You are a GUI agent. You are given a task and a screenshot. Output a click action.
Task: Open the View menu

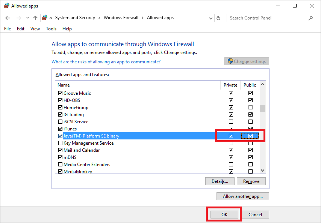(x=35, y=28)
